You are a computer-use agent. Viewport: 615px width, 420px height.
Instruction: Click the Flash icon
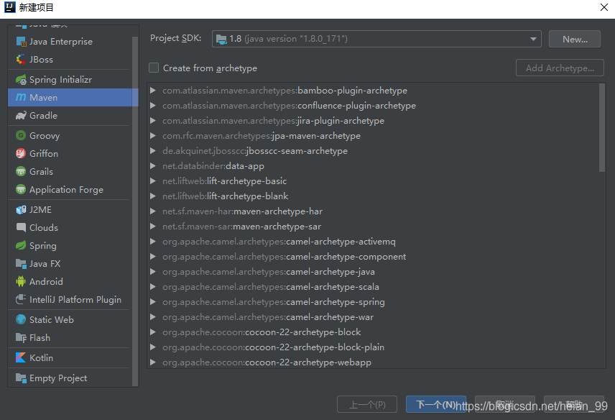(21, 337)
